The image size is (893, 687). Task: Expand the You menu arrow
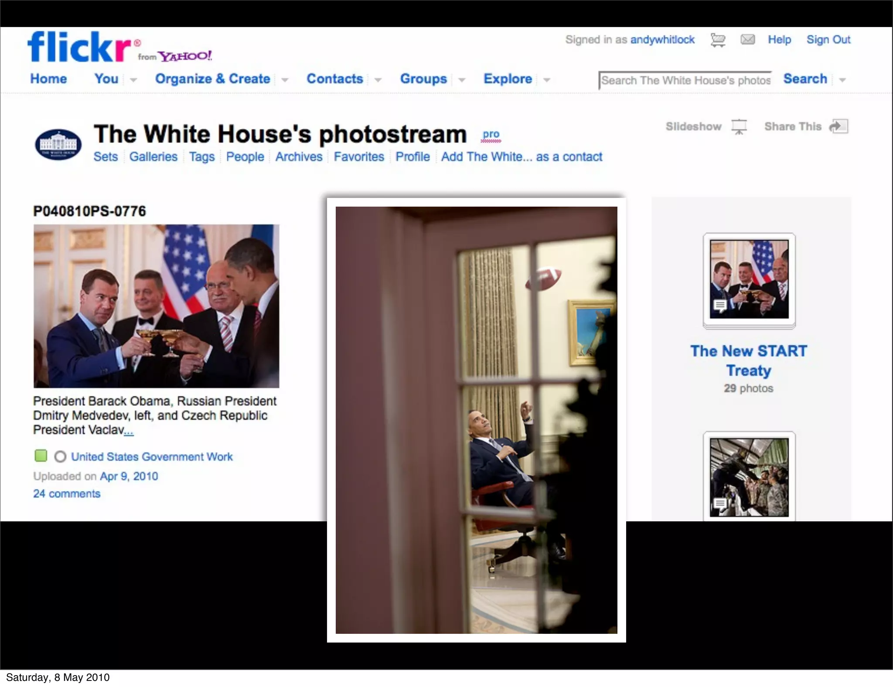coord(133,80)
